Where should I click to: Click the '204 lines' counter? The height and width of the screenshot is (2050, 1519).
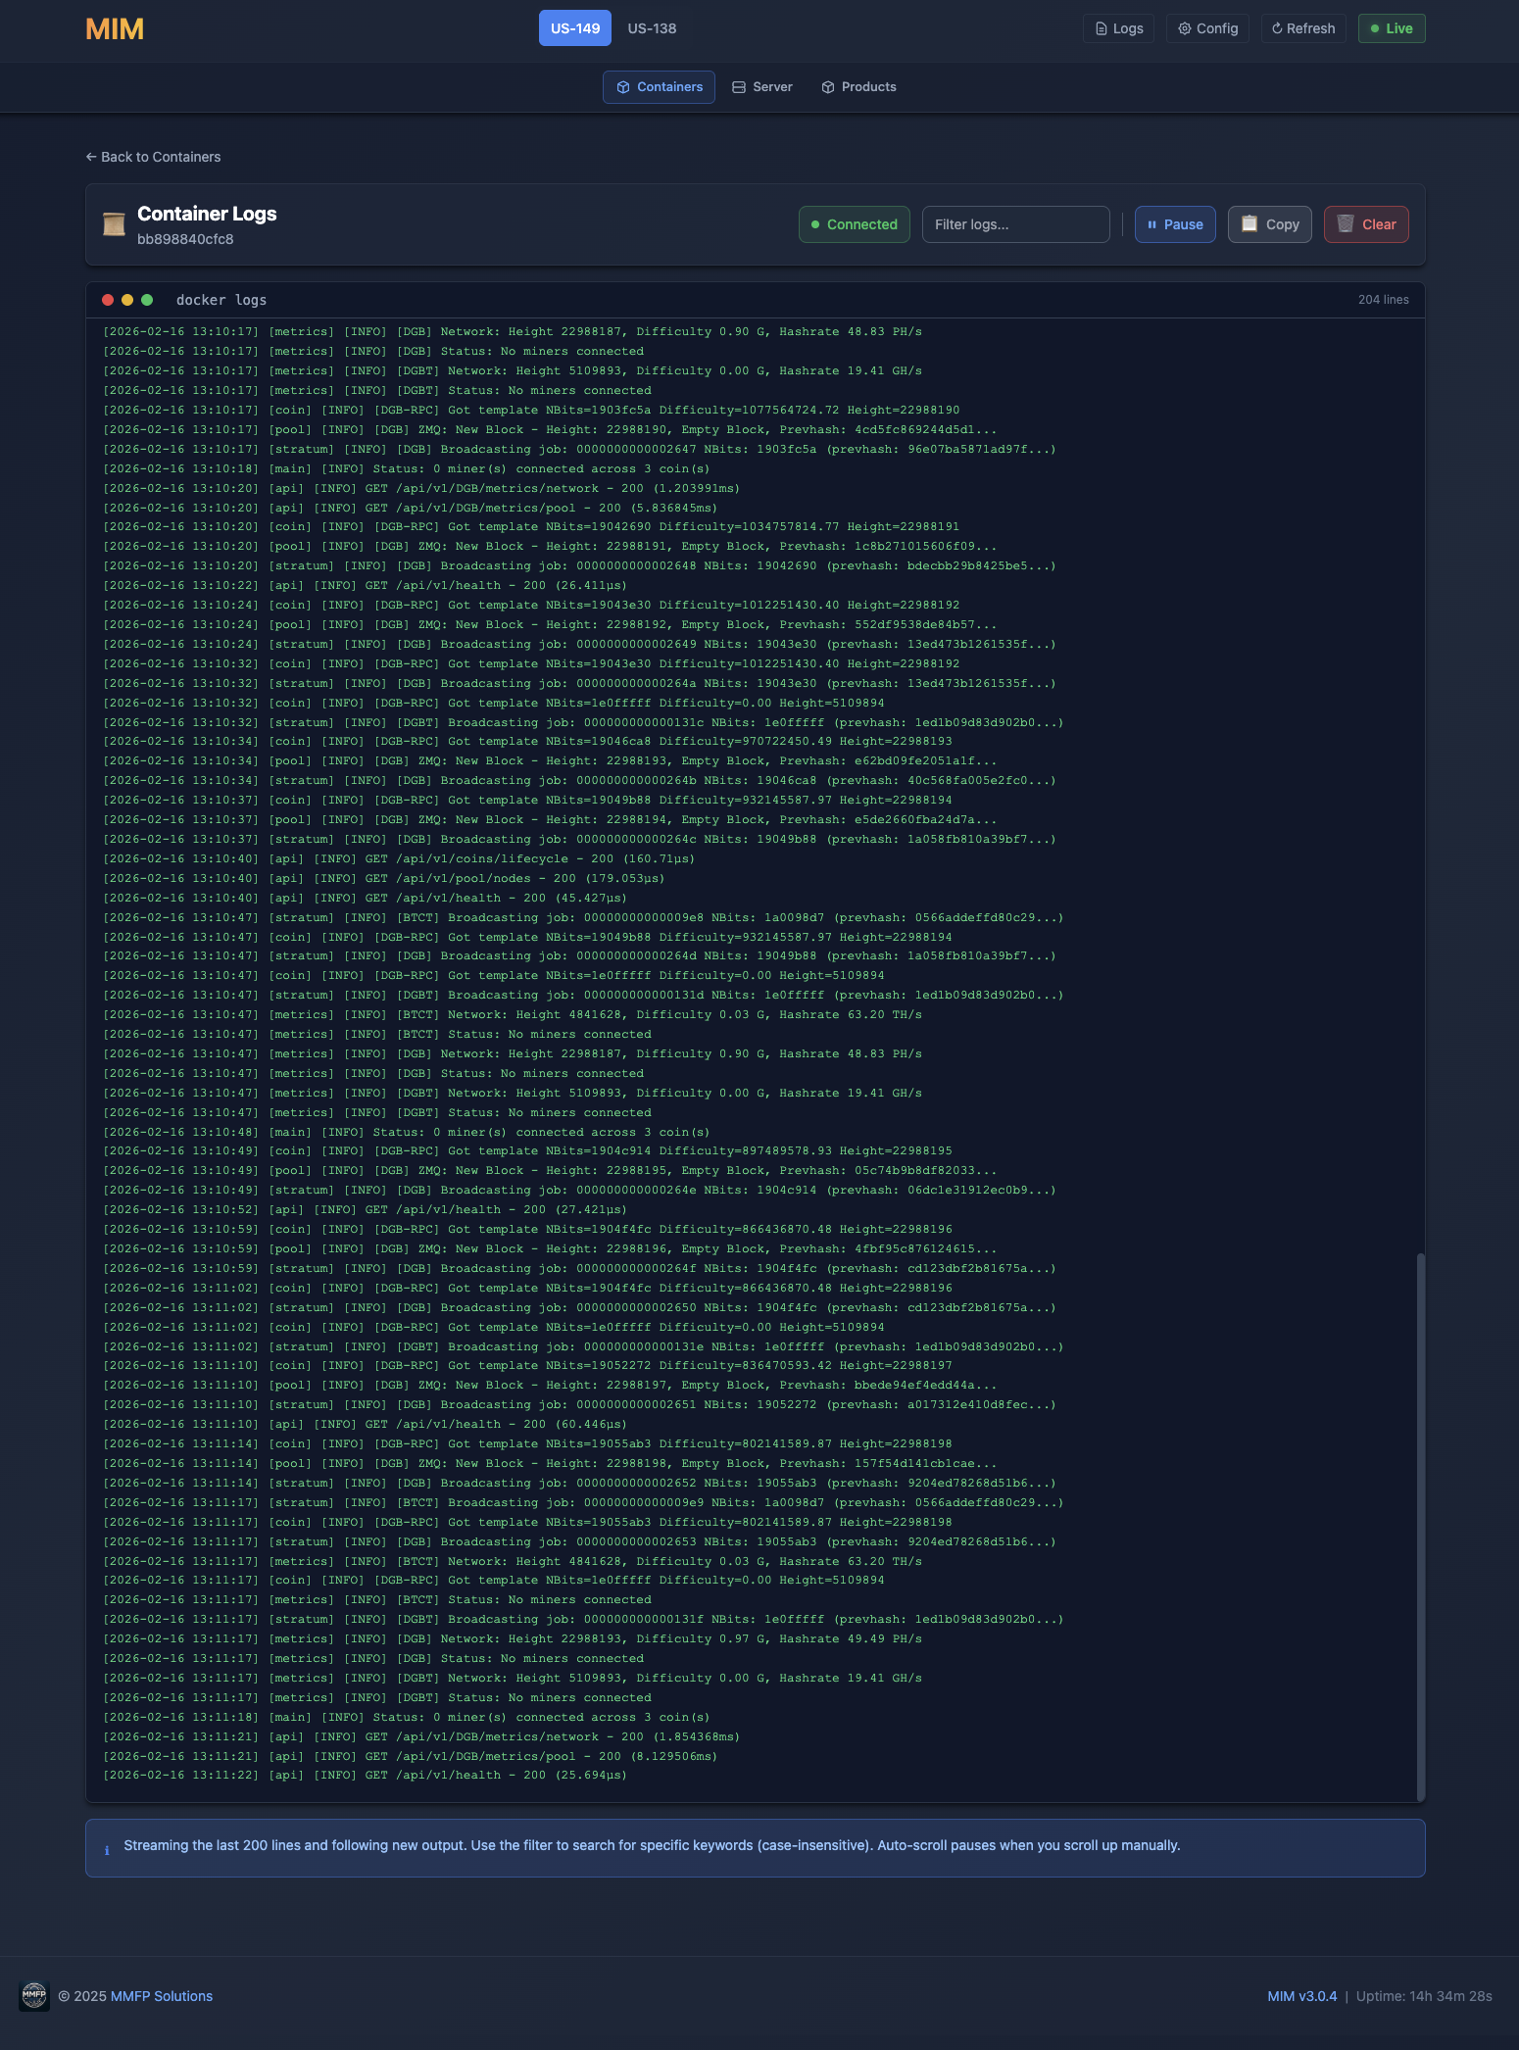click(x=1384, y=300)
